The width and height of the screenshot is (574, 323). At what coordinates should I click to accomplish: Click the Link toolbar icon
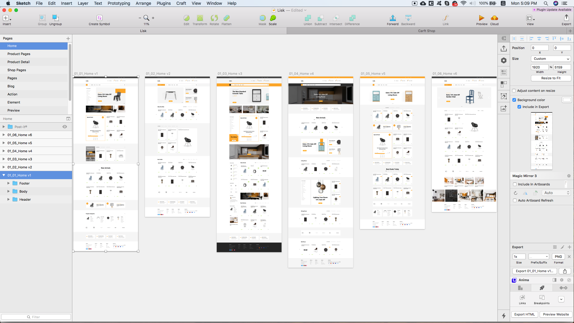click(445, 20)
